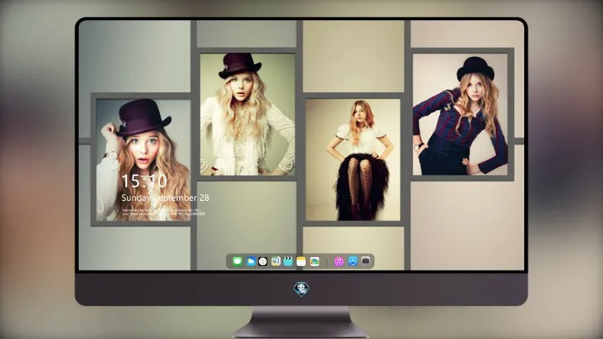Click the vertical separator line in the dock
The width and height of the screenshot is (603, 339).
tap(326, 262)
